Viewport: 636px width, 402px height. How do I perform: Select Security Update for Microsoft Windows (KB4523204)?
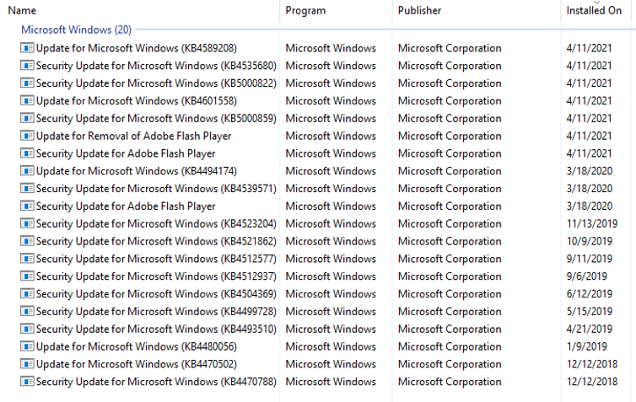pos(156,223)
